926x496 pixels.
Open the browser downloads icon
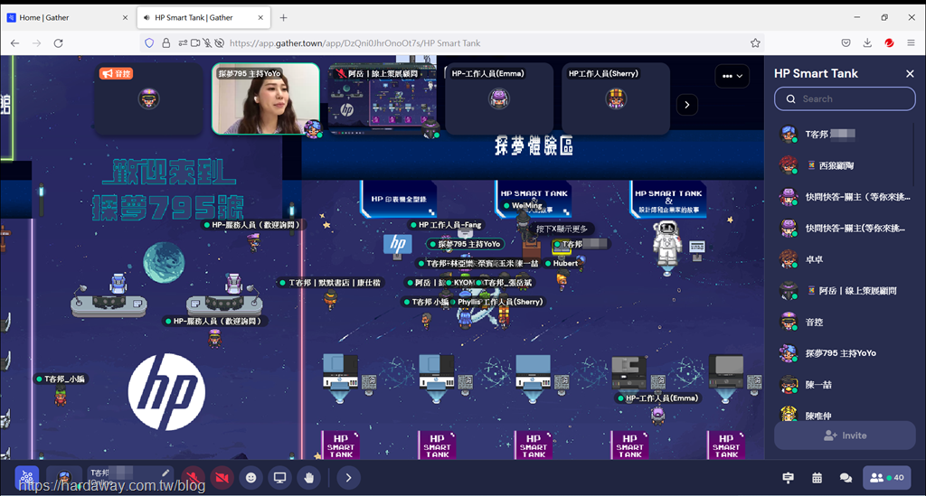click(x=867, y=43)
